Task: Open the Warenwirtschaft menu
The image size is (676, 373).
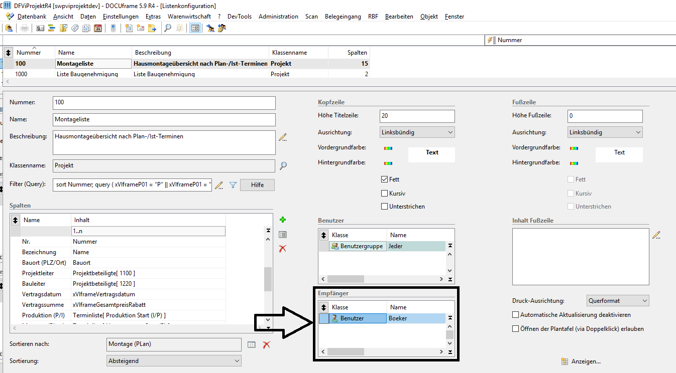Action: [x=189, y=17]
